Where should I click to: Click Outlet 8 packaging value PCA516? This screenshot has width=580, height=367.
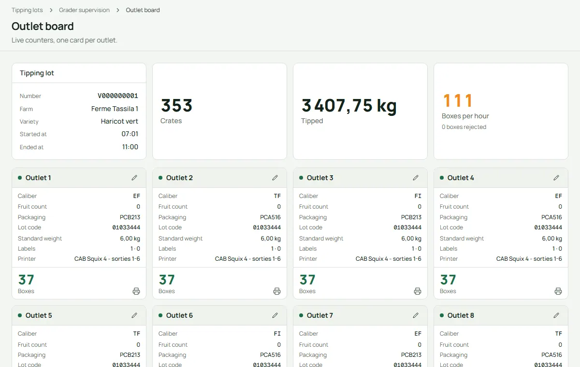pos(552,355)
